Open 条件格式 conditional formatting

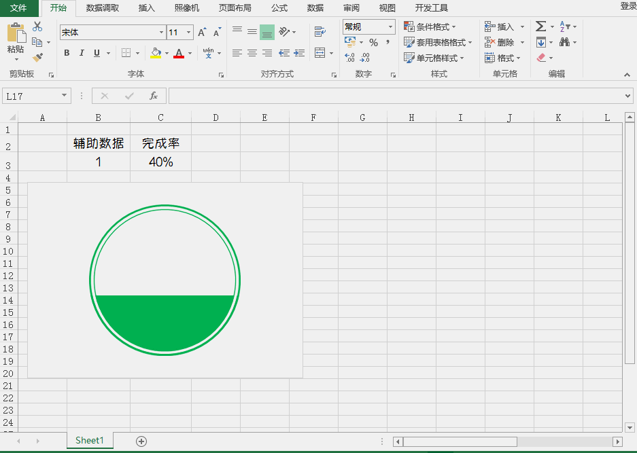click(x=430, y=26)
